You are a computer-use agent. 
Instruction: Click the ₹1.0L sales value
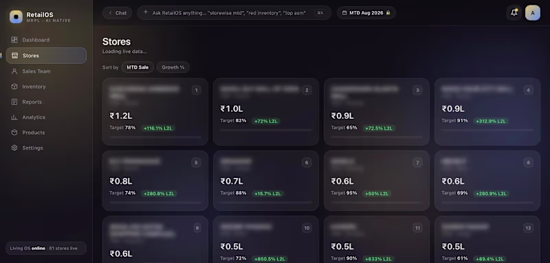(x=232, y=108)
